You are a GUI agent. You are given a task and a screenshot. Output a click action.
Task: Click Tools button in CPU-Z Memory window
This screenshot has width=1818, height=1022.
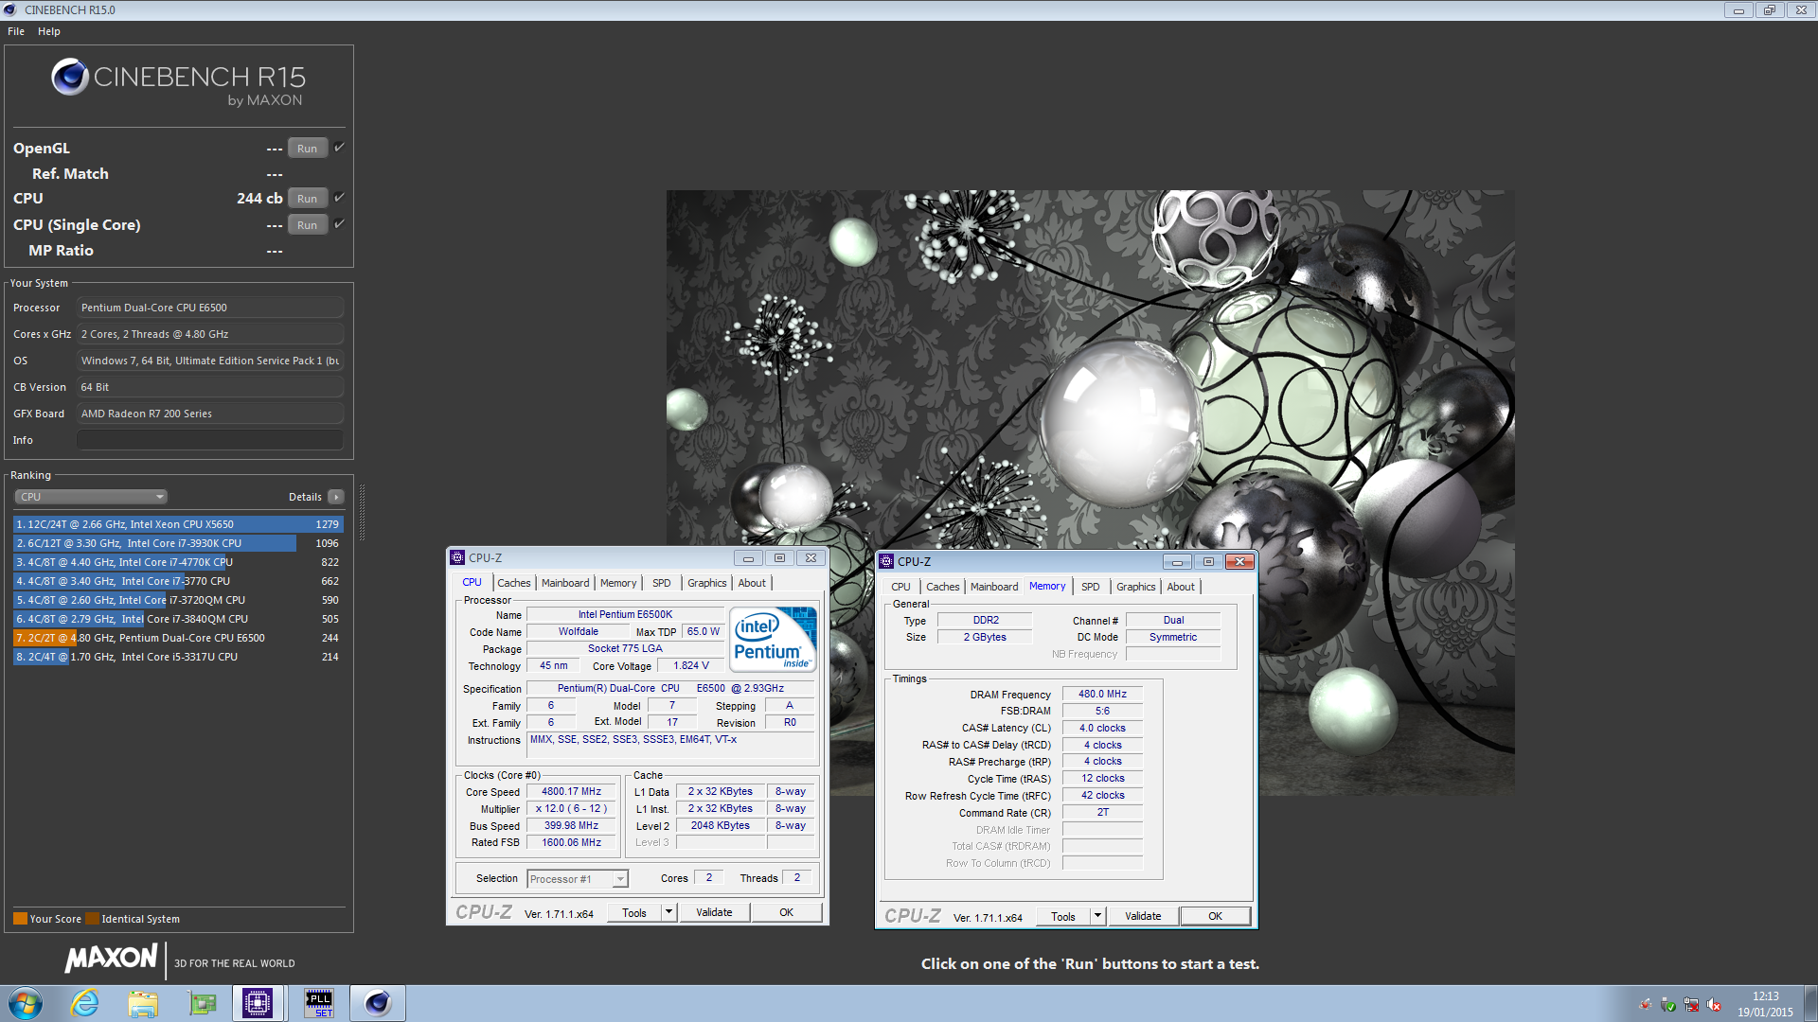(1063, 916)
